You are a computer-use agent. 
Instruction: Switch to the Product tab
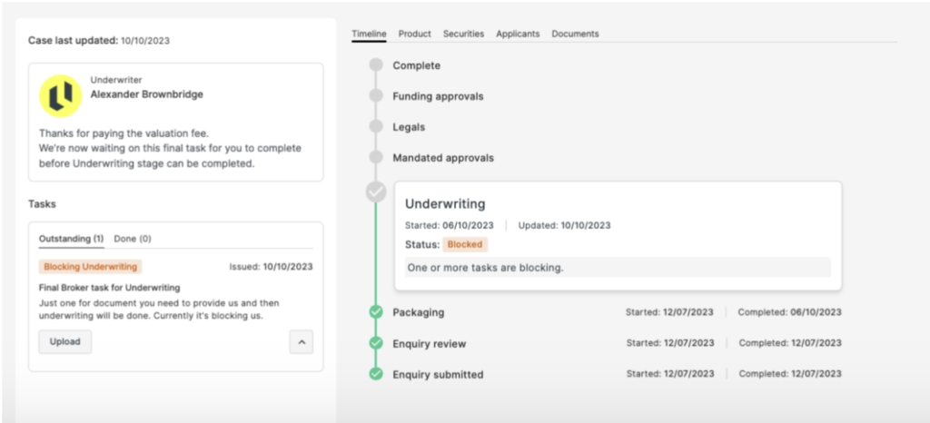pos(414,34)
